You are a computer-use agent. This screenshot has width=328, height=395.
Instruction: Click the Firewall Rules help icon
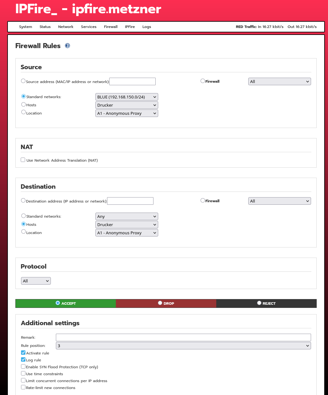click(x=67, y=46)
